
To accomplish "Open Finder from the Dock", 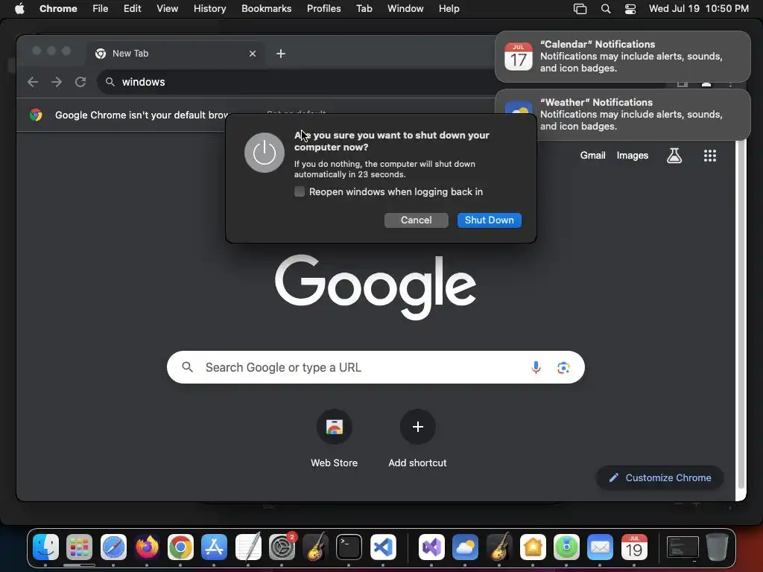I will (45, 547).
